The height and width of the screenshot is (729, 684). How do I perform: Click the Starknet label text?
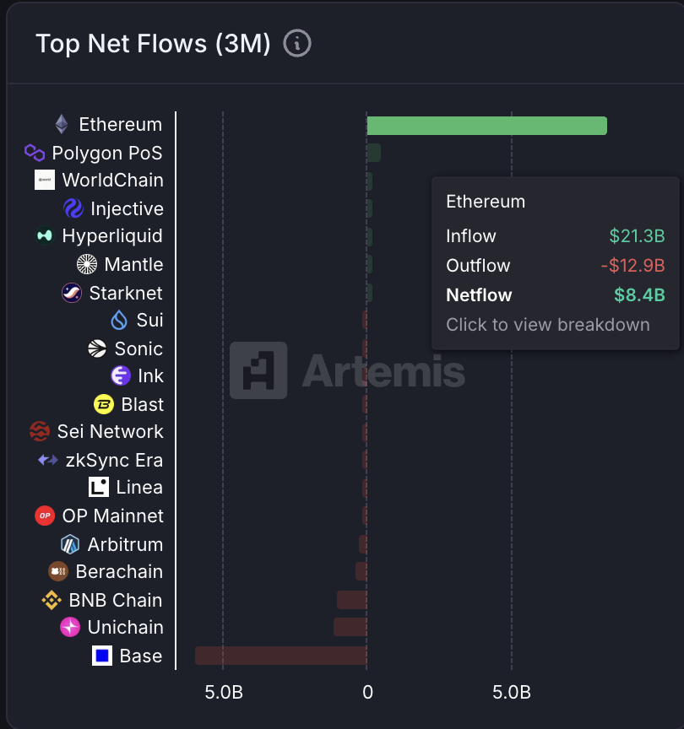click(x=126, y=293)
